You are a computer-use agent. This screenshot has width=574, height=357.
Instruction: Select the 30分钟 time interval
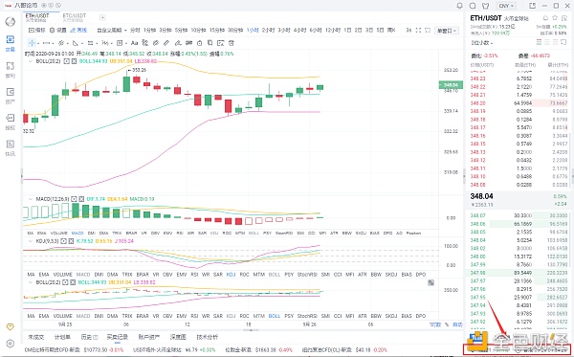point(235,31)
